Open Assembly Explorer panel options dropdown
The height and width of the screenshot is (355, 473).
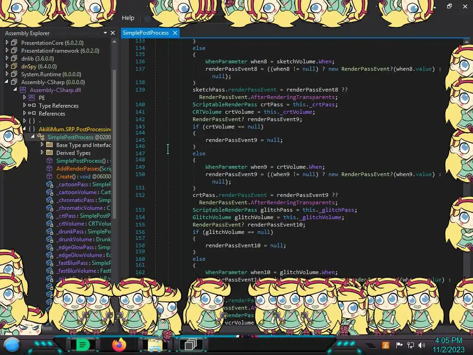tap(105, 33)
